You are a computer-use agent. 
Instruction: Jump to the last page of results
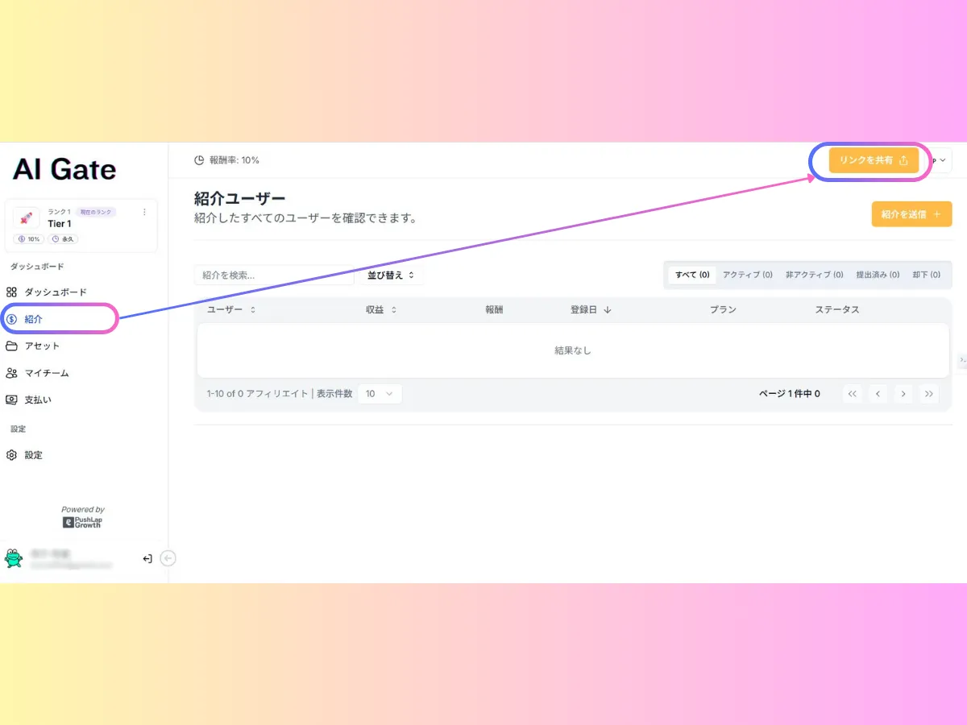click(930, 394)
